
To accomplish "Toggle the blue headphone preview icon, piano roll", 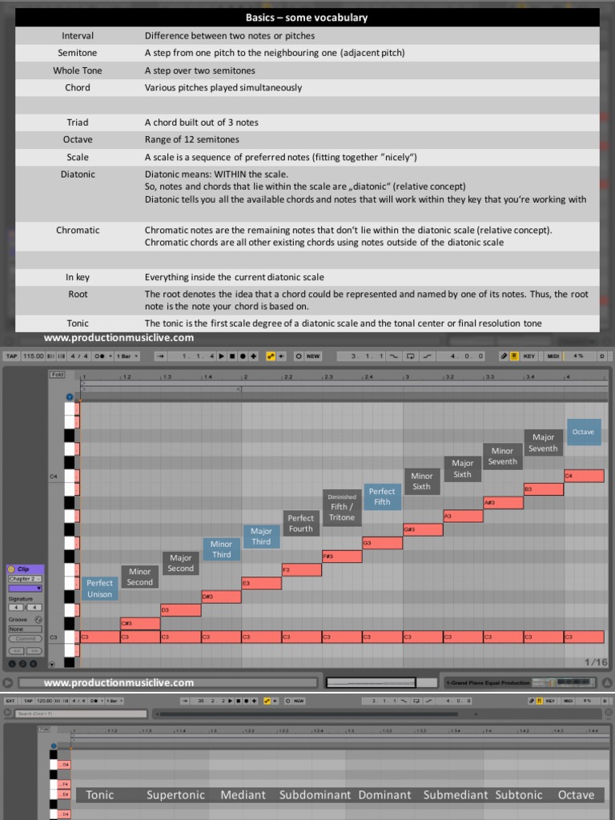I will click(70, 397).
